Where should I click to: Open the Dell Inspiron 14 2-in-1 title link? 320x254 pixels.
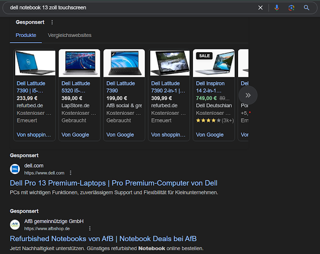click(x=210, y=87)
